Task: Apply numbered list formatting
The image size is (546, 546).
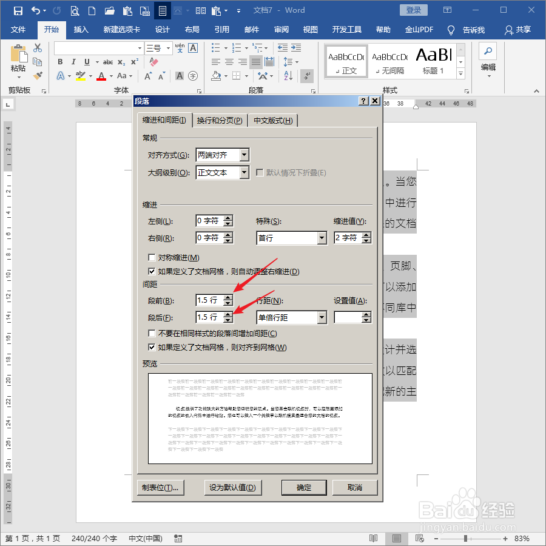Action: [x=237, y=48]
